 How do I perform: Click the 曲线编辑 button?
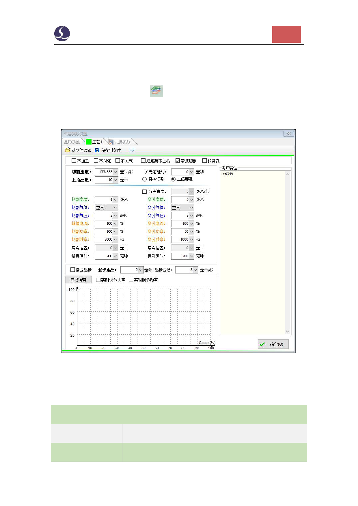tap(78, 280)
